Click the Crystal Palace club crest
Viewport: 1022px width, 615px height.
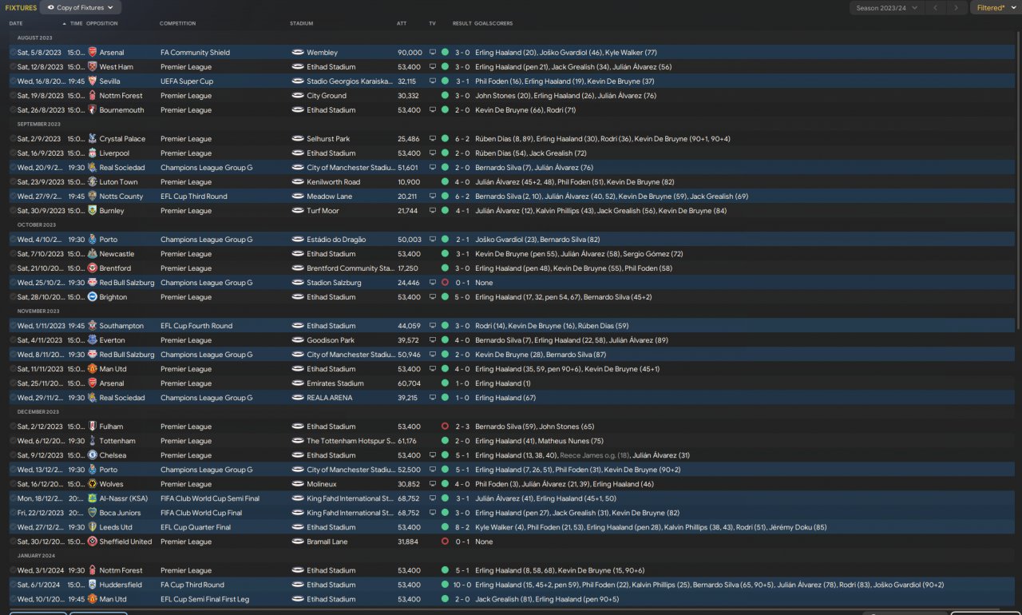[x=93, y=139]
